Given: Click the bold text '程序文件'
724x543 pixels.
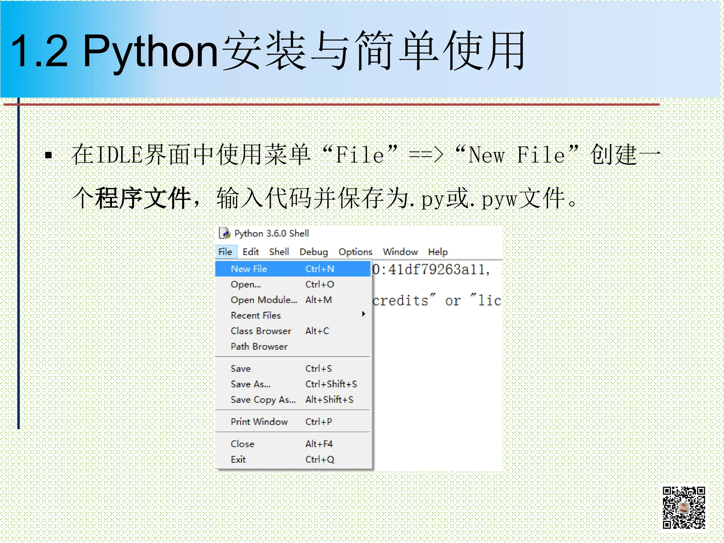Looking at the screenshot, I should pos(143,198).
